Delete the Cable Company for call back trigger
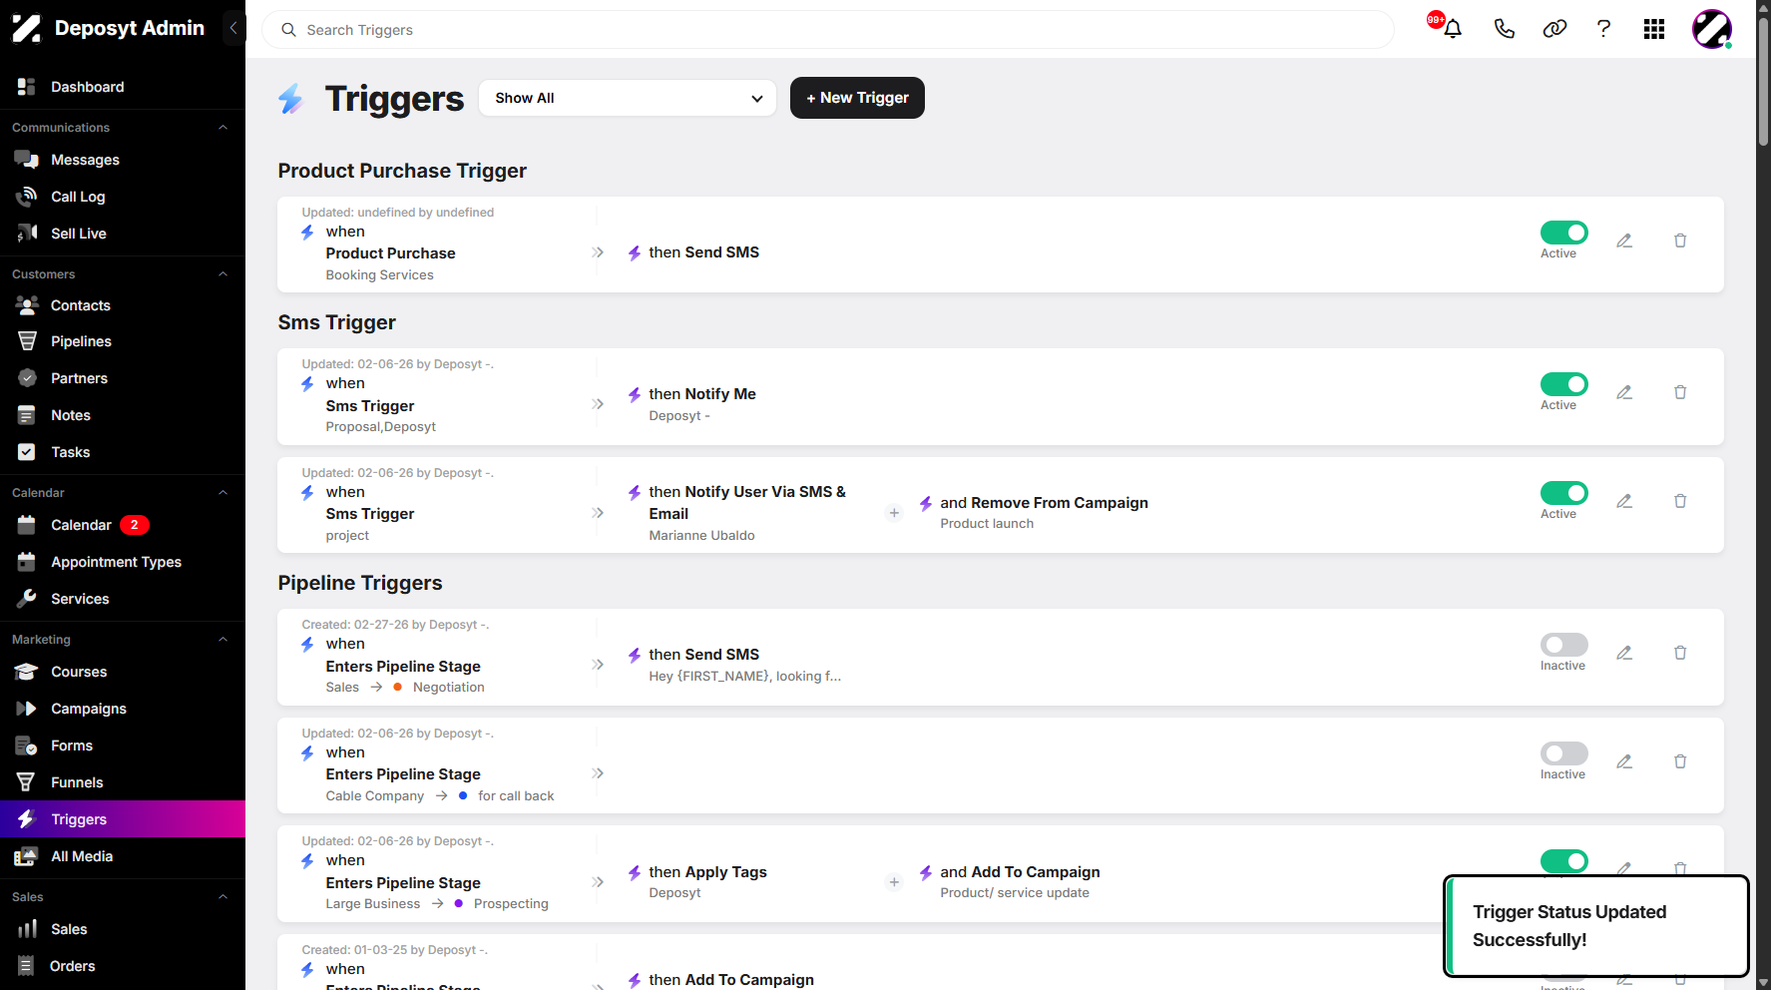Screen dimensions: 1771x990 (x=1680, y=761)
